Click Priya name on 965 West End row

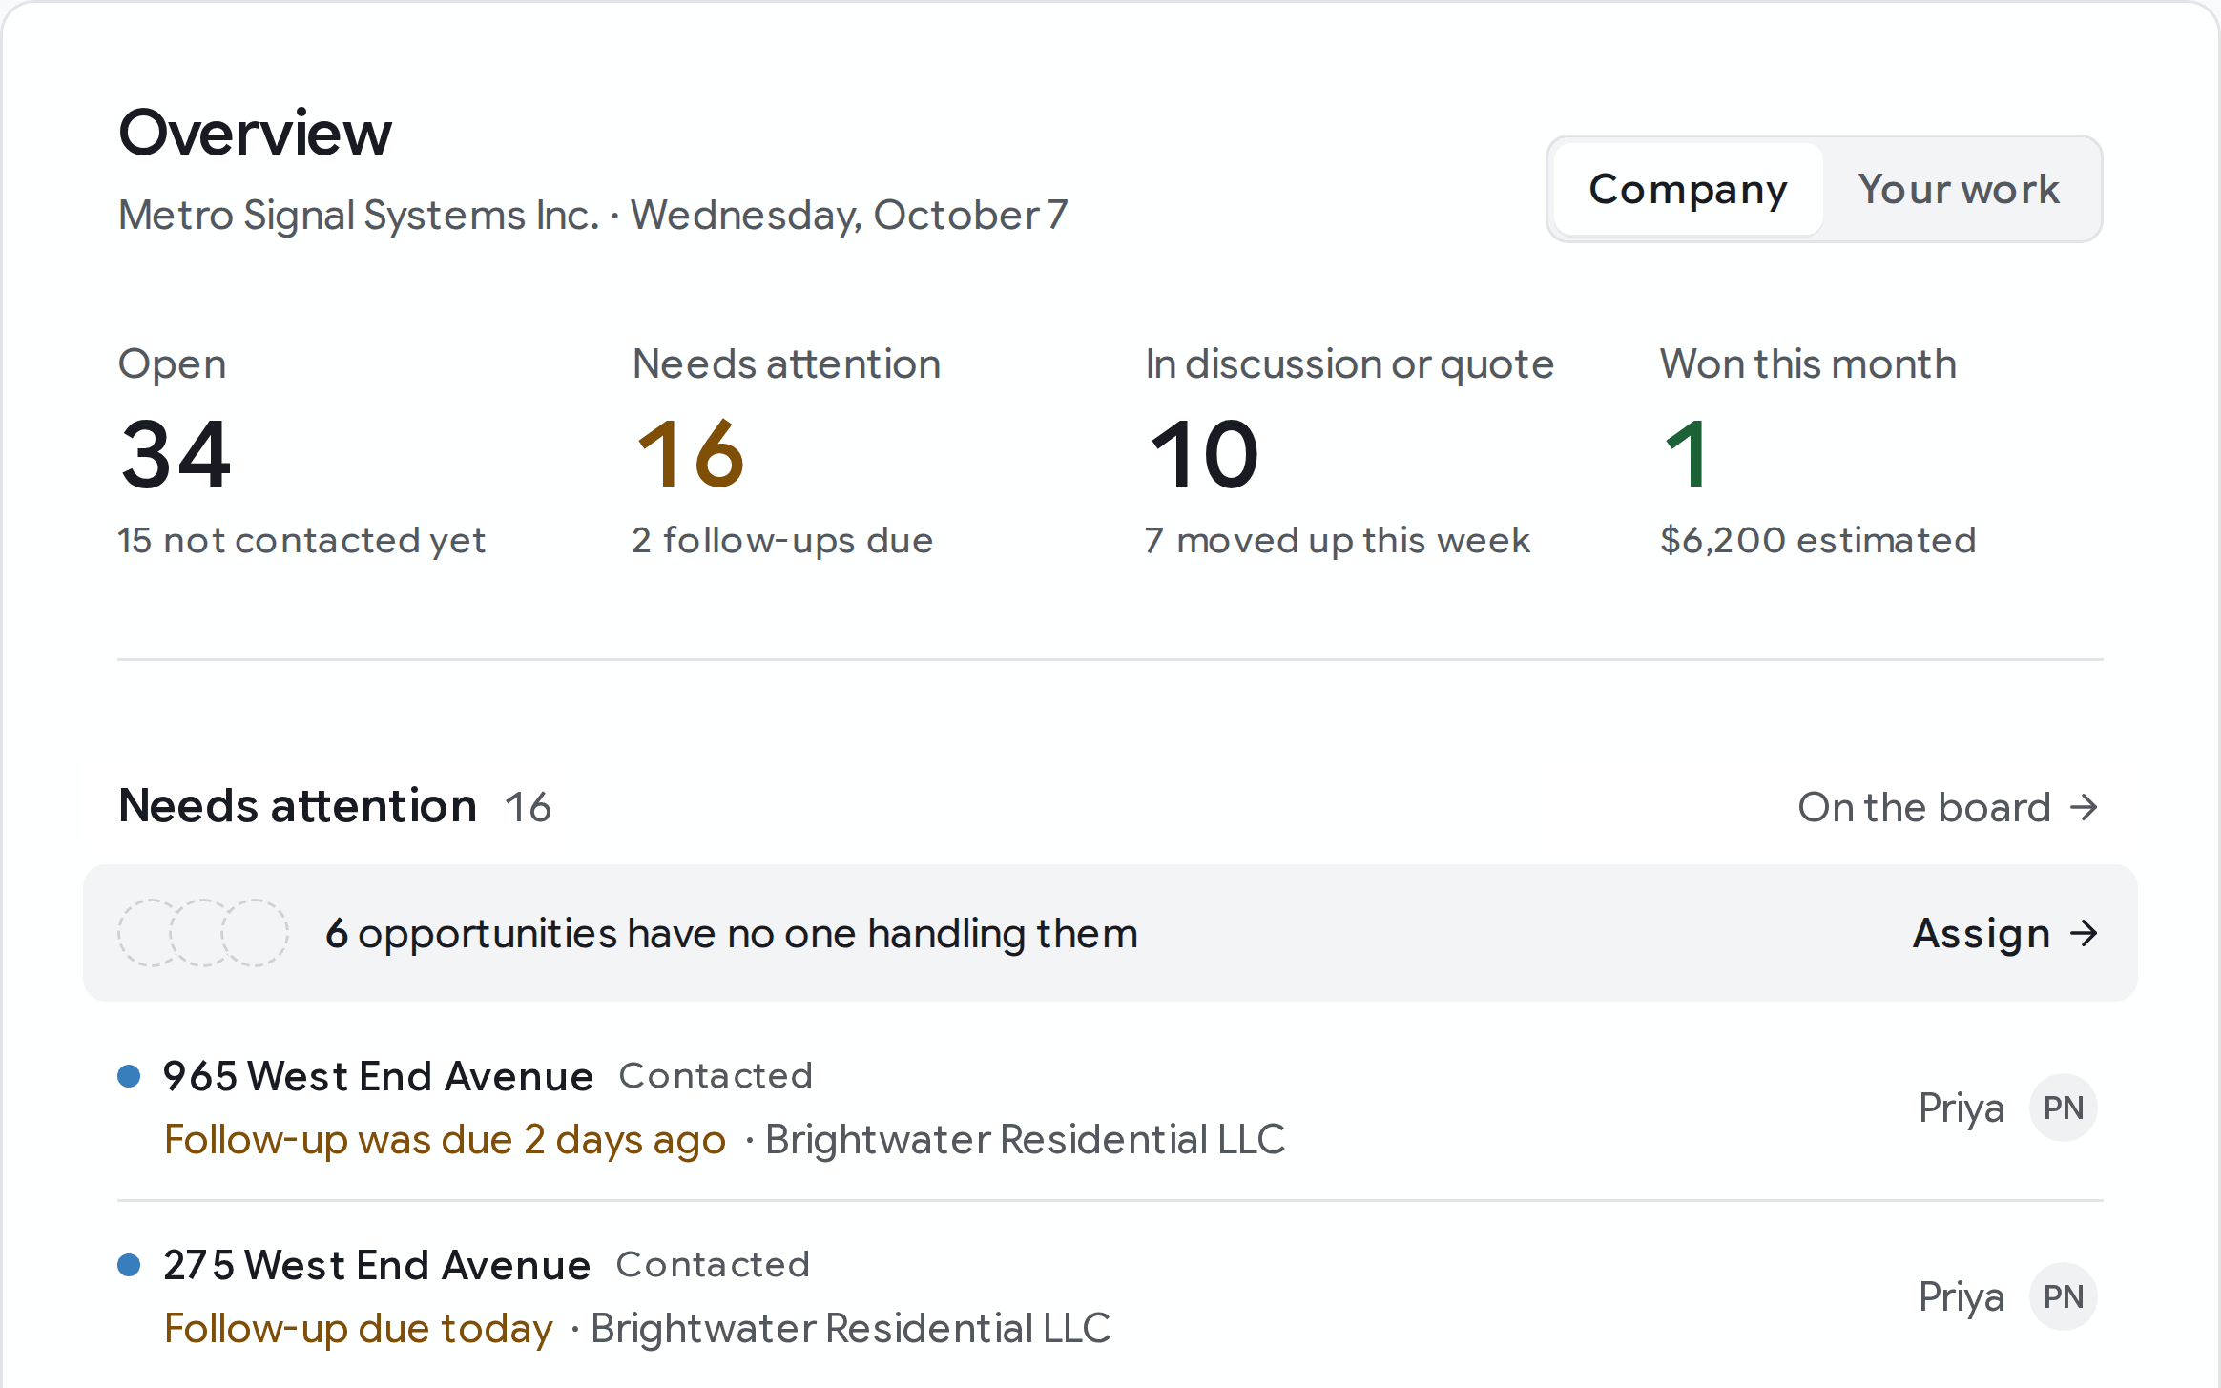pyautogui.click(x=1962, y=1108)
